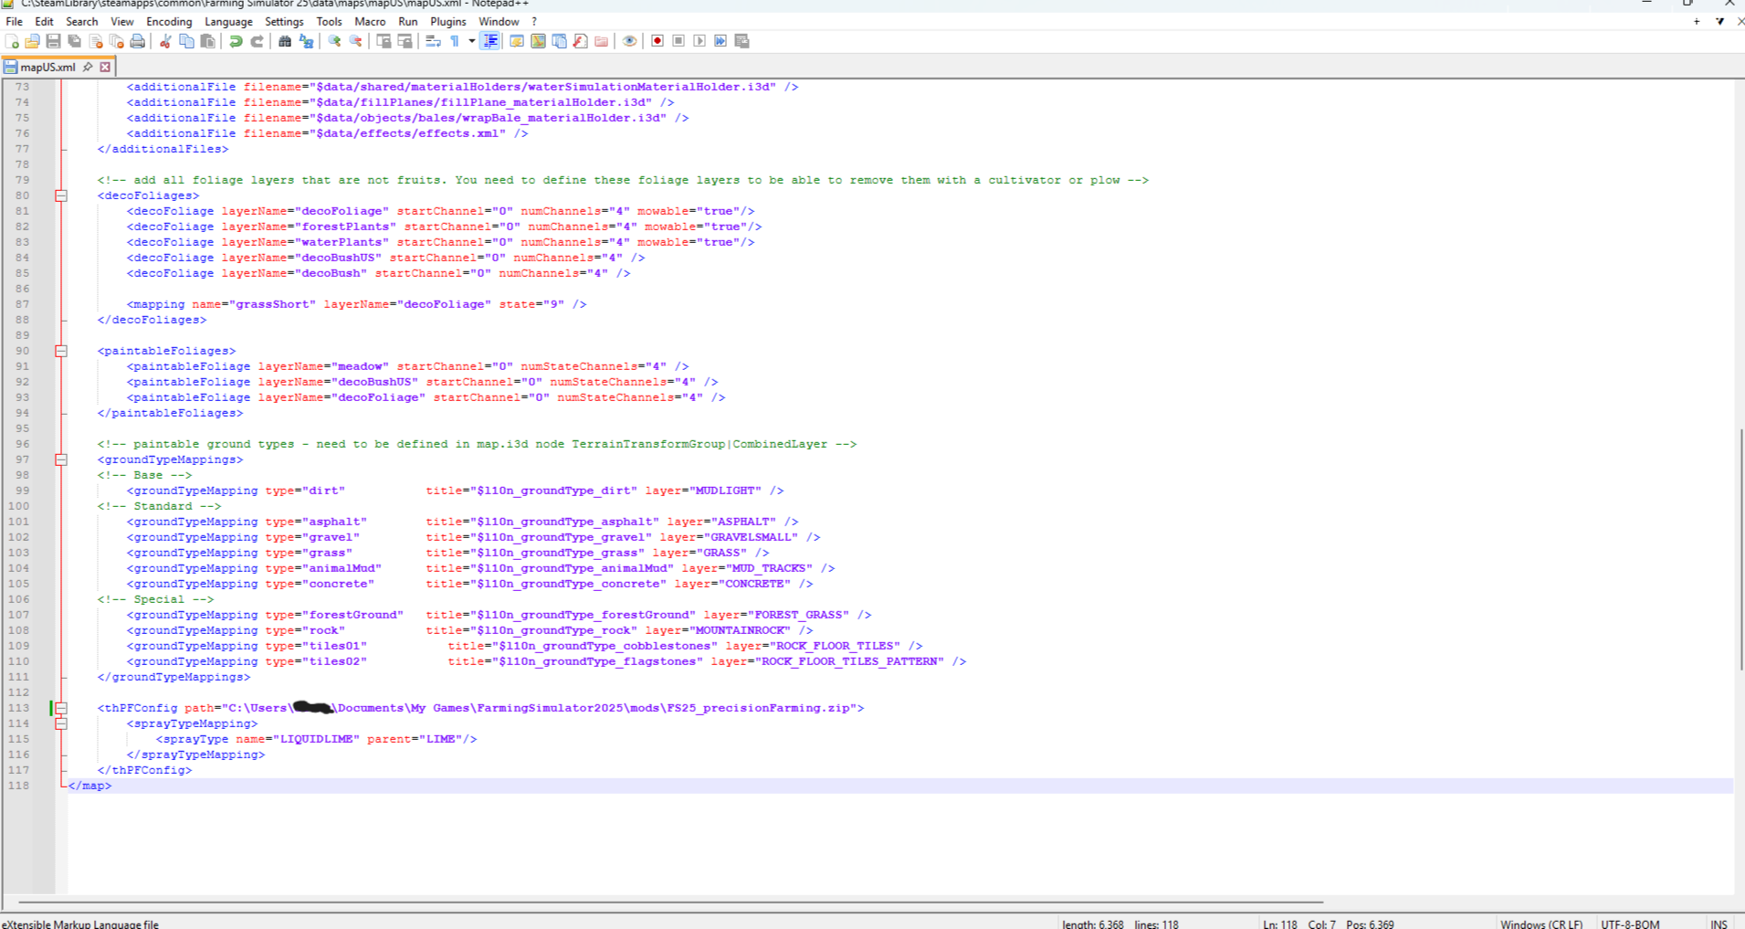Click the Copy toolbar icon
This screenshot has width=1745, height=929.
tap(186, 41)
